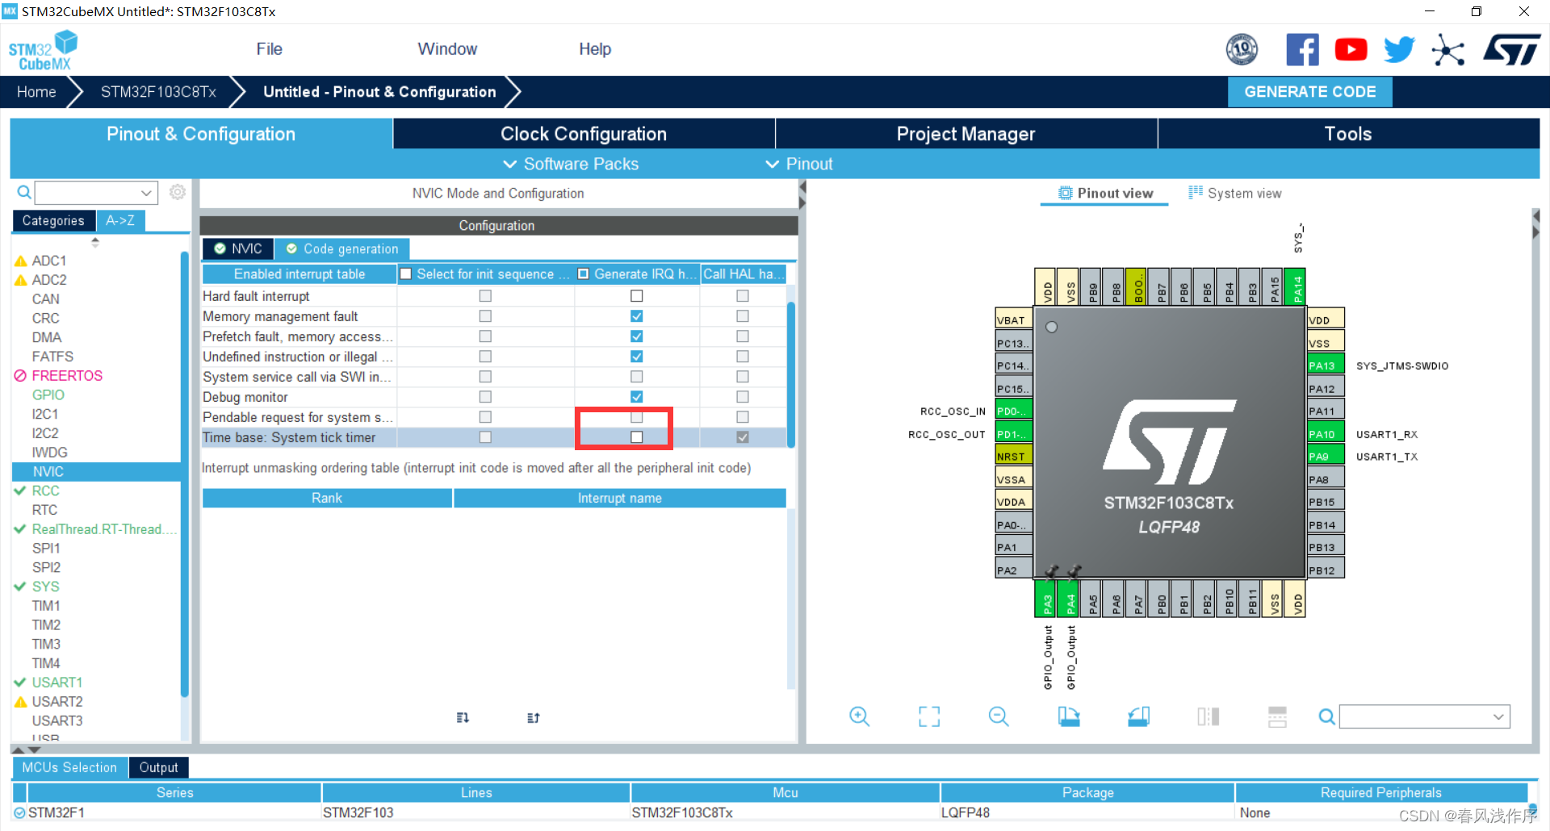Open the Tools tab
The height and width of the screenshot is (831, 1550).
pos(1348,134)
